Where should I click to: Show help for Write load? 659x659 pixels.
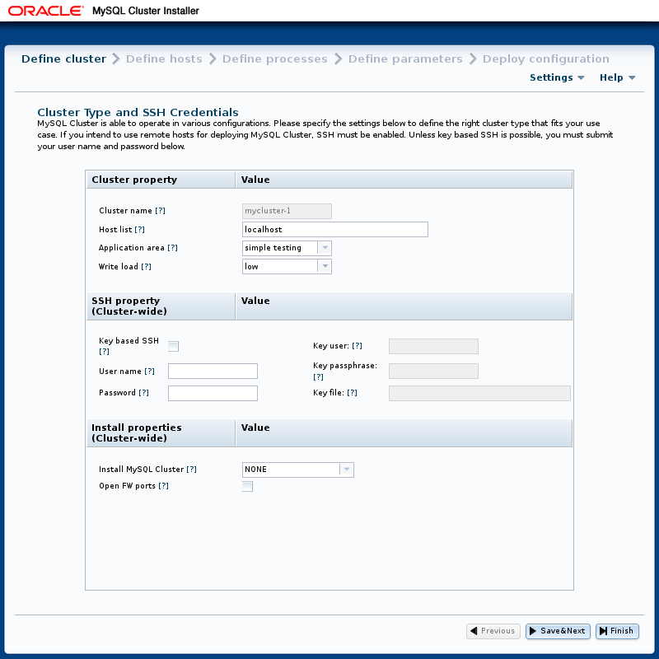146,267
